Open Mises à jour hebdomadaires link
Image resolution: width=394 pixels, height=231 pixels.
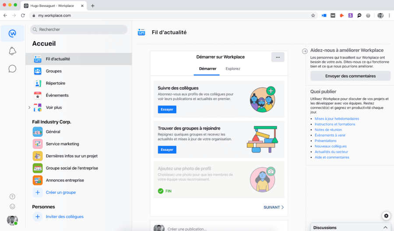pyautogui.click(x=337, y=119)
